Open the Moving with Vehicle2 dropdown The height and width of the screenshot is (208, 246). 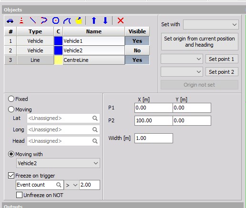[58, 163]
